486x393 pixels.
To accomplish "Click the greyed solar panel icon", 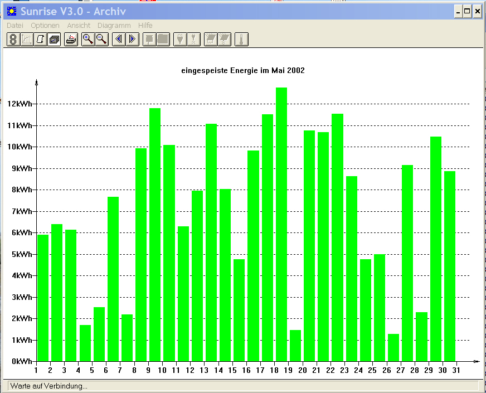I will 211,40.
